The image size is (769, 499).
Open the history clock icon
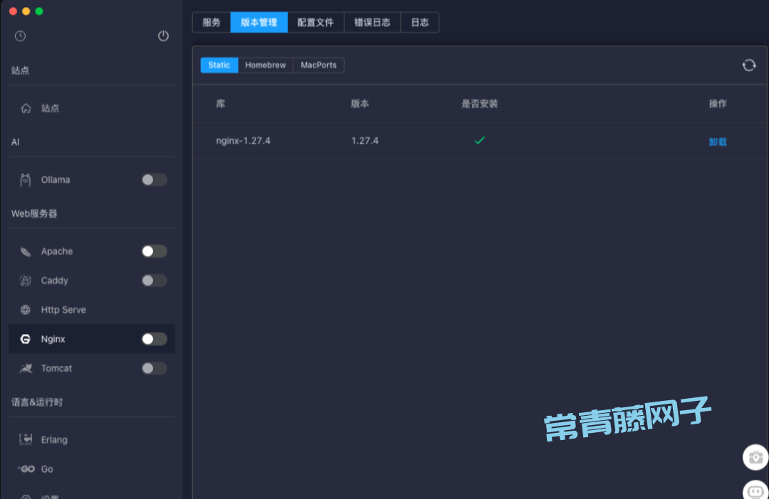pyautogui.click(x=20, y=36)
